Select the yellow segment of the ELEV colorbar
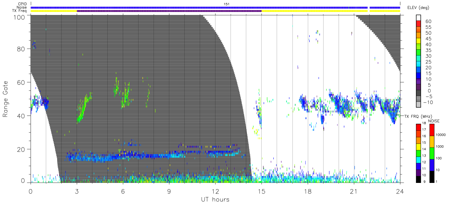 tap(418, 41)
